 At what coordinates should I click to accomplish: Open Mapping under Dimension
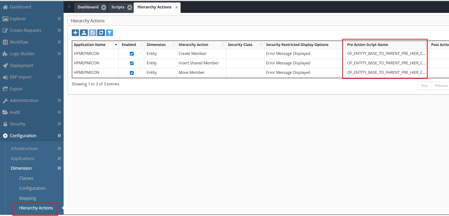pyautogui.click(x=28, y=198)
